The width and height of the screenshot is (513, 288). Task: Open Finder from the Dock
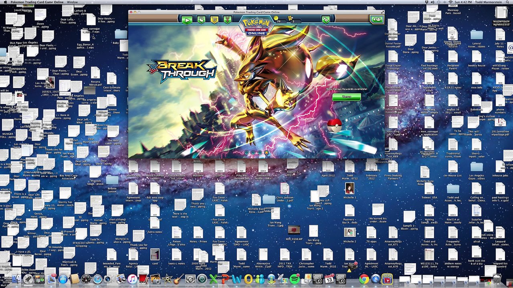16,279
